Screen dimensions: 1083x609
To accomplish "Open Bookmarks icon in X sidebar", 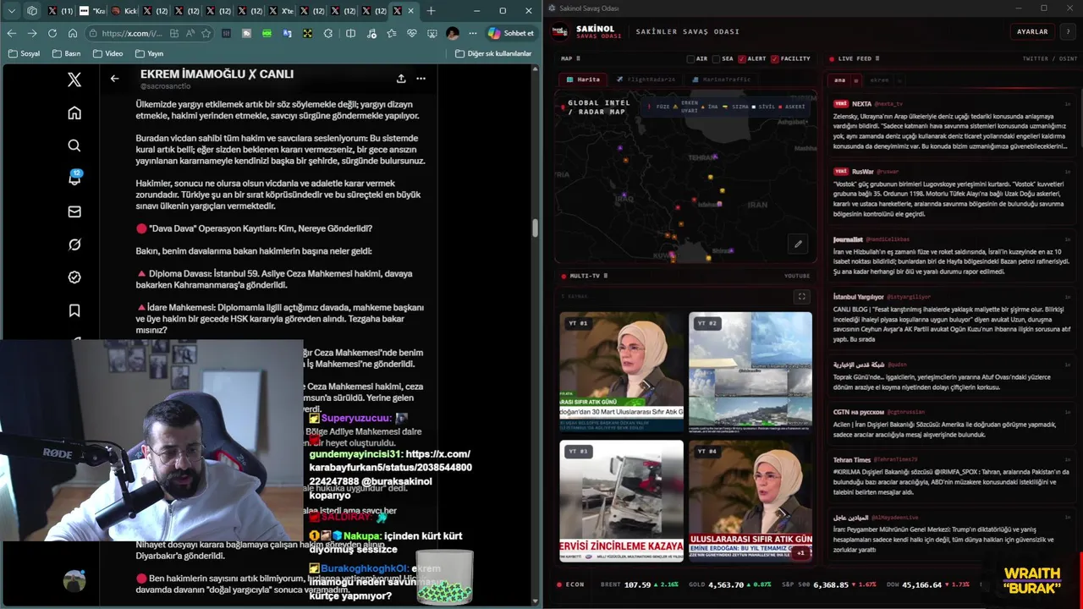I will 74,310.
